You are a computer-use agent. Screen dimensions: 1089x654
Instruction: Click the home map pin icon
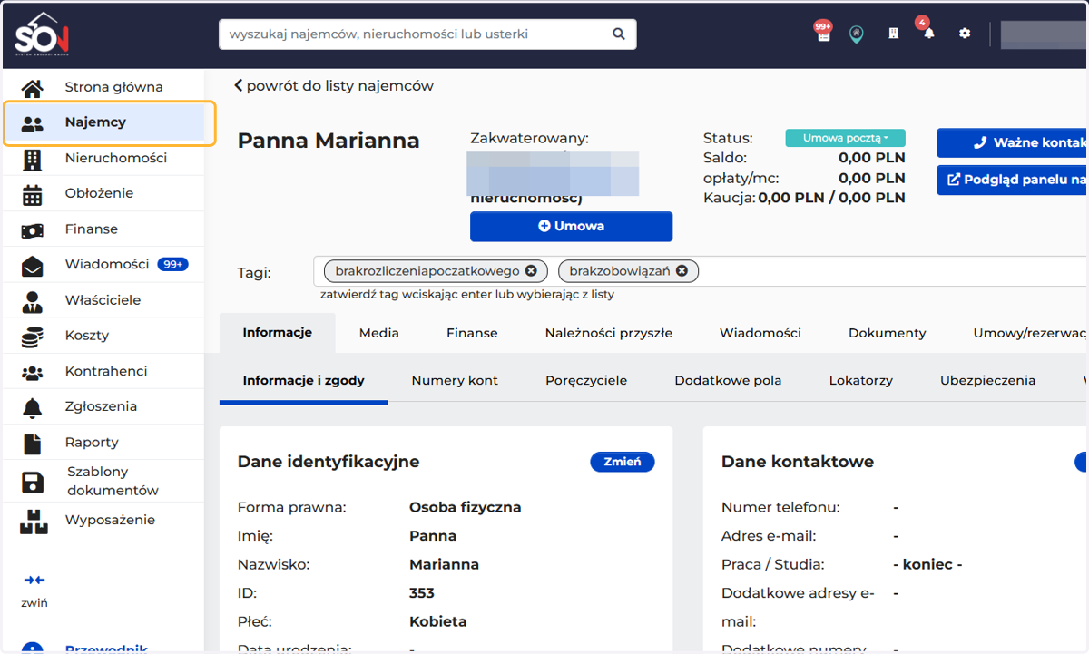856,34
